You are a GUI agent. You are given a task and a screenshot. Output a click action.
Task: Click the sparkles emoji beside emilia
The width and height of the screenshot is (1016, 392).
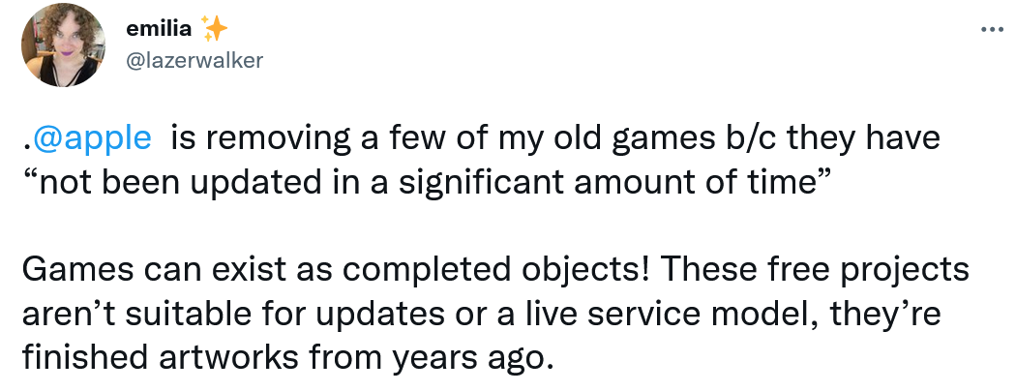(215, 29)
